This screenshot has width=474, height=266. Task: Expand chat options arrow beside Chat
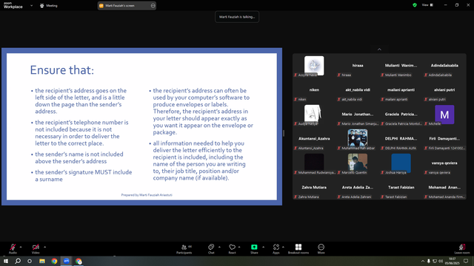click(x=219, y=247)
